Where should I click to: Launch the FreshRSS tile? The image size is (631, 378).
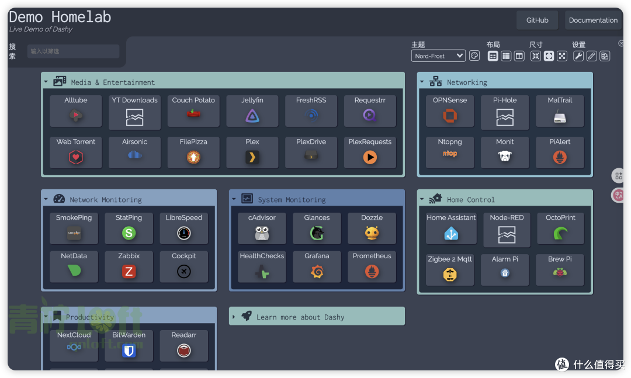tap(311, 110)
